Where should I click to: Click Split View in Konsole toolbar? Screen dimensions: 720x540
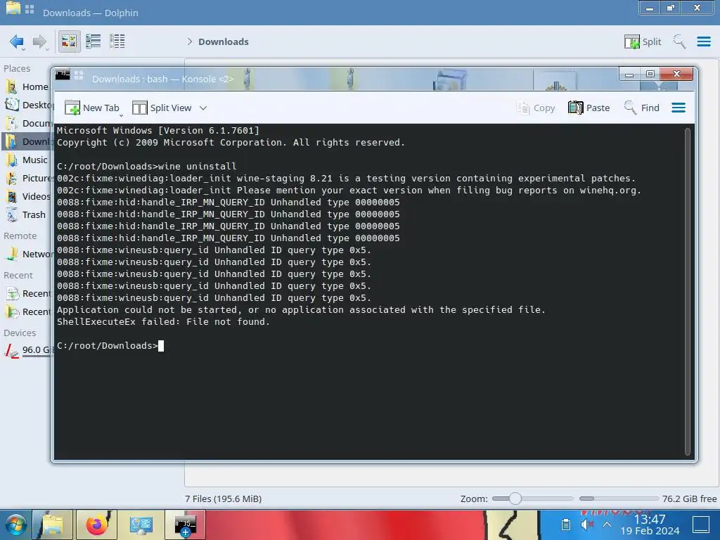coord(162,108)
